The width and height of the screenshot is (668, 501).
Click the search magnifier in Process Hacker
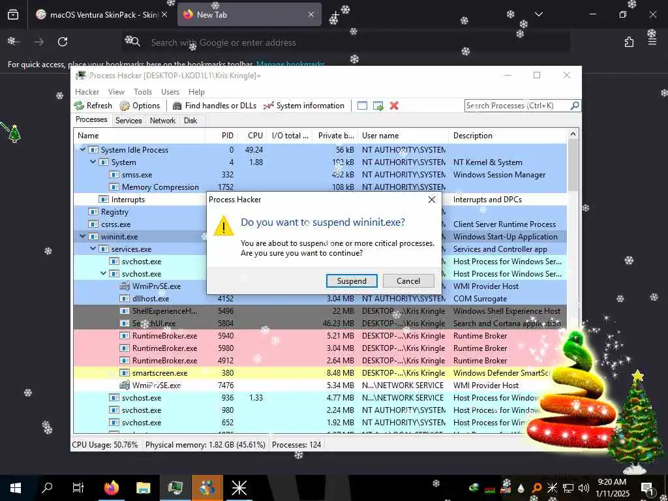pos(575,105)
